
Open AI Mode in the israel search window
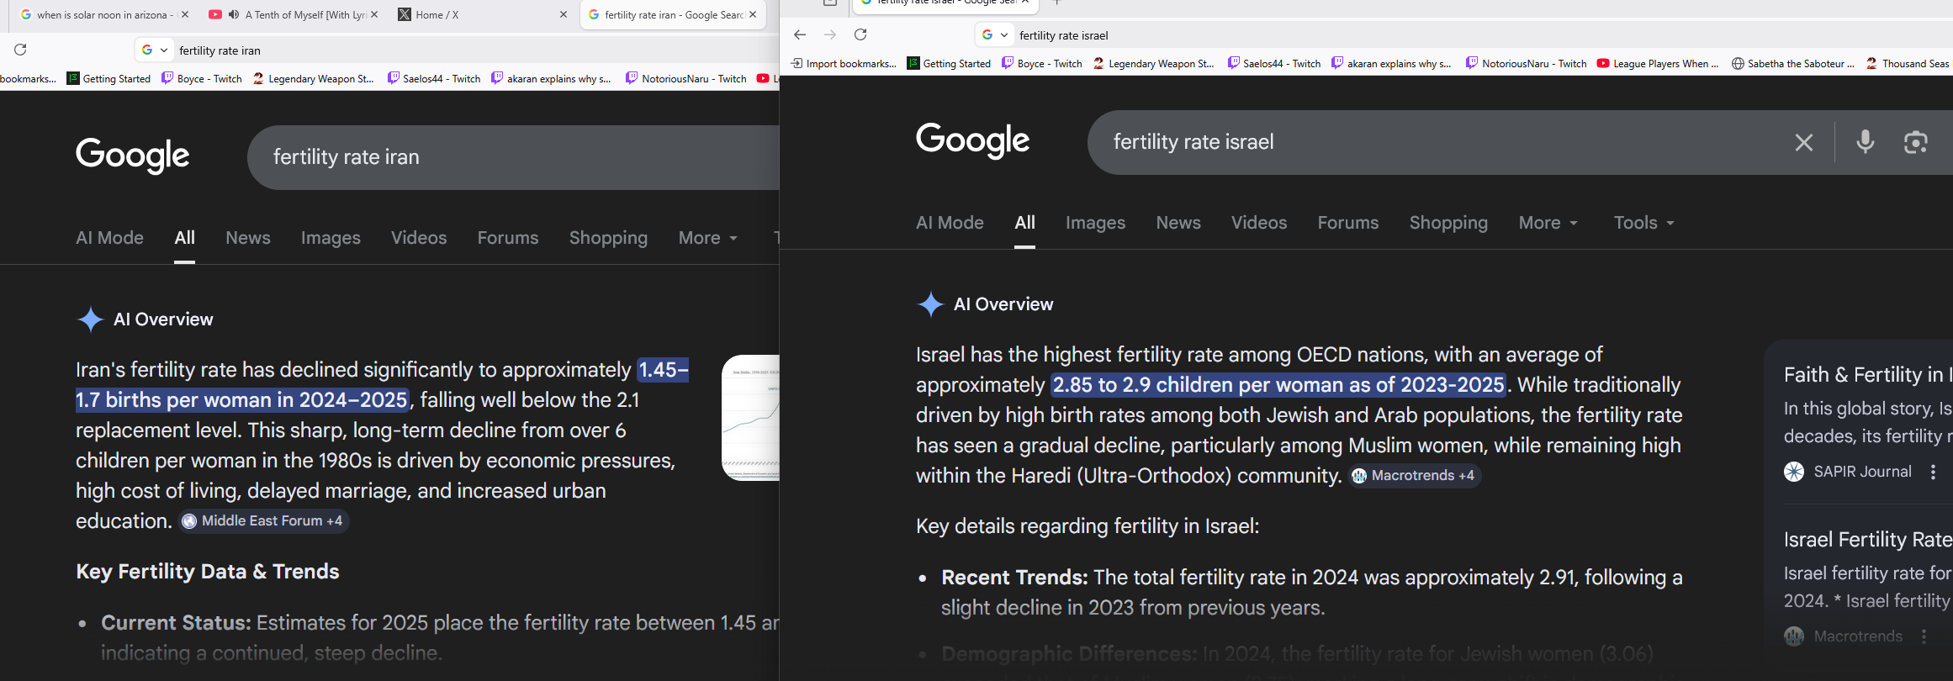[x=950, y=223]
